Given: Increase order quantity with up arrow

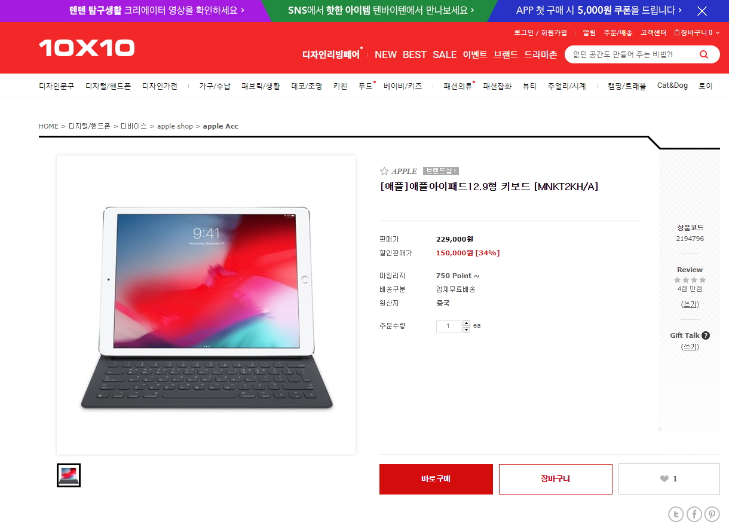Looking at the screenshot, I should pyautogui.click(x=466, y=323).
